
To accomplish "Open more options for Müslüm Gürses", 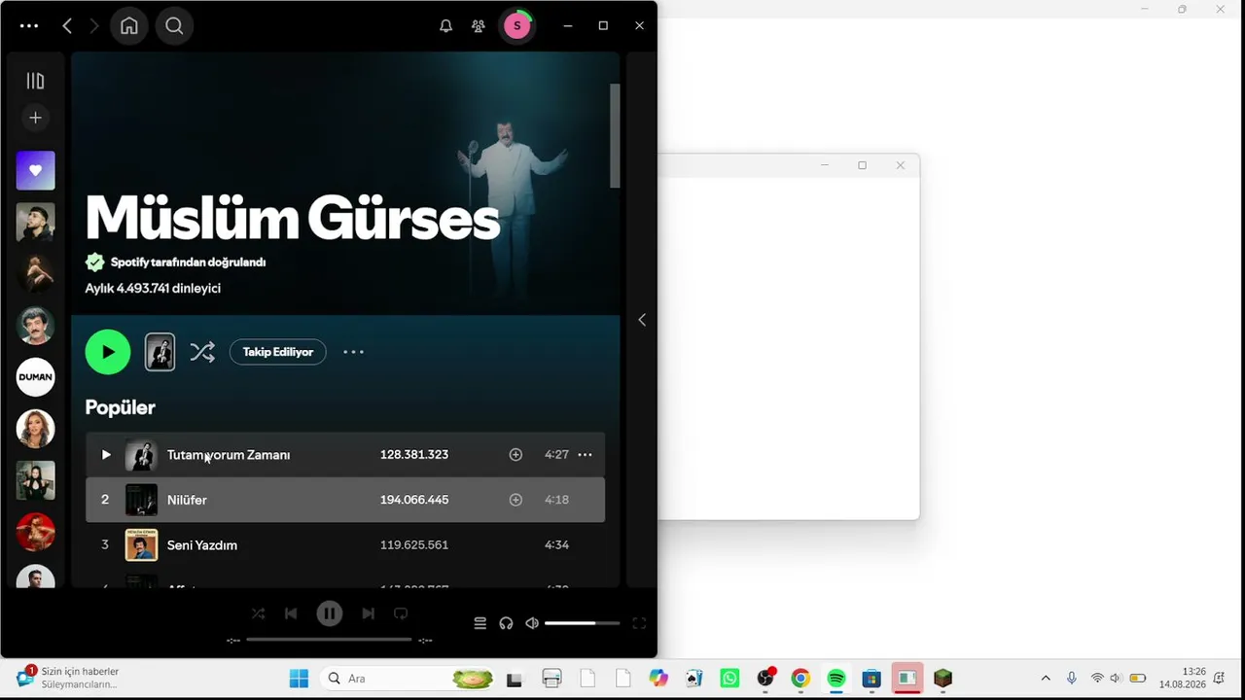I will pos(353,352).
